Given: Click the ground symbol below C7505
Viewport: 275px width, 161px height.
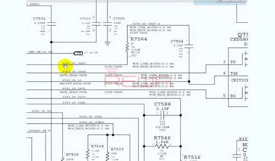Looking at the screenshot, I should click(107, 43).
